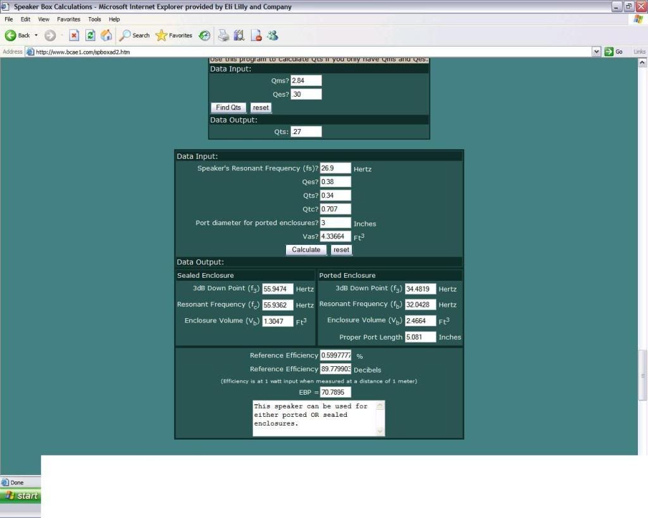Open the Windows Start menu
The image size is (648, 518).
(x=21, y=495)
